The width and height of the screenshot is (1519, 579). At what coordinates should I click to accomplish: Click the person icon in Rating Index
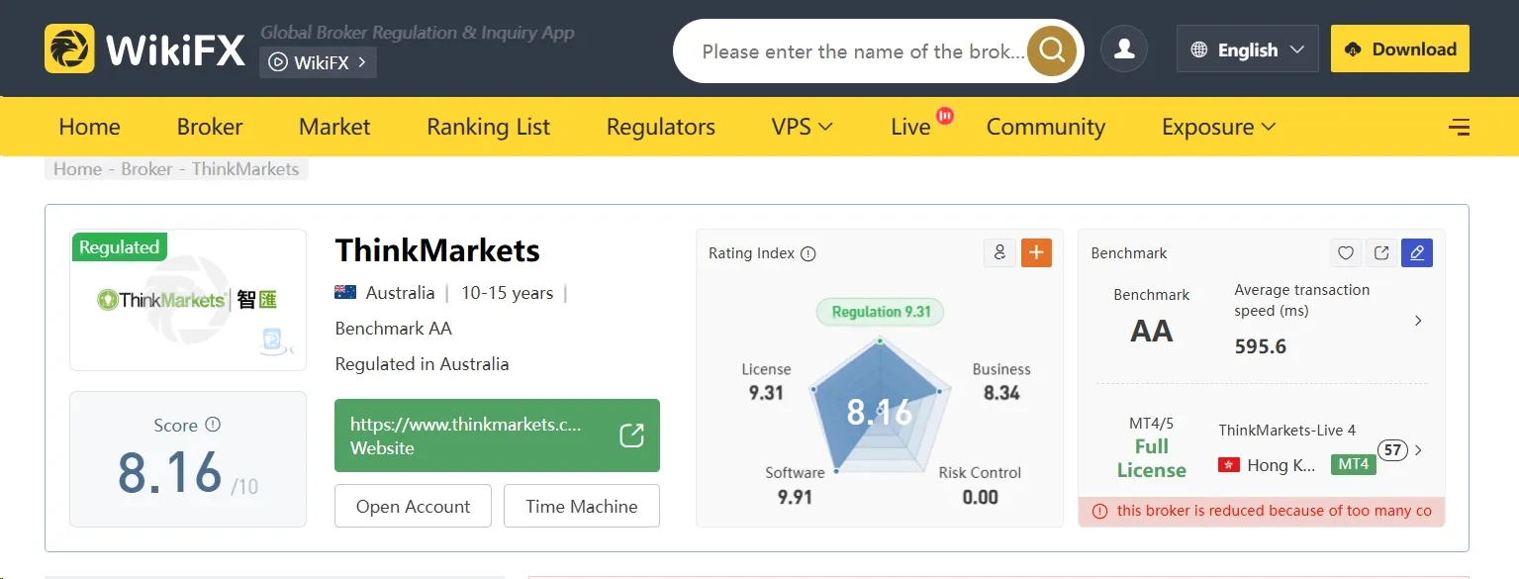[999, 252]
